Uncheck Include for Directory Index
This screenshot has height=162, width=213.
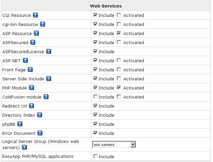pos(95,115)
